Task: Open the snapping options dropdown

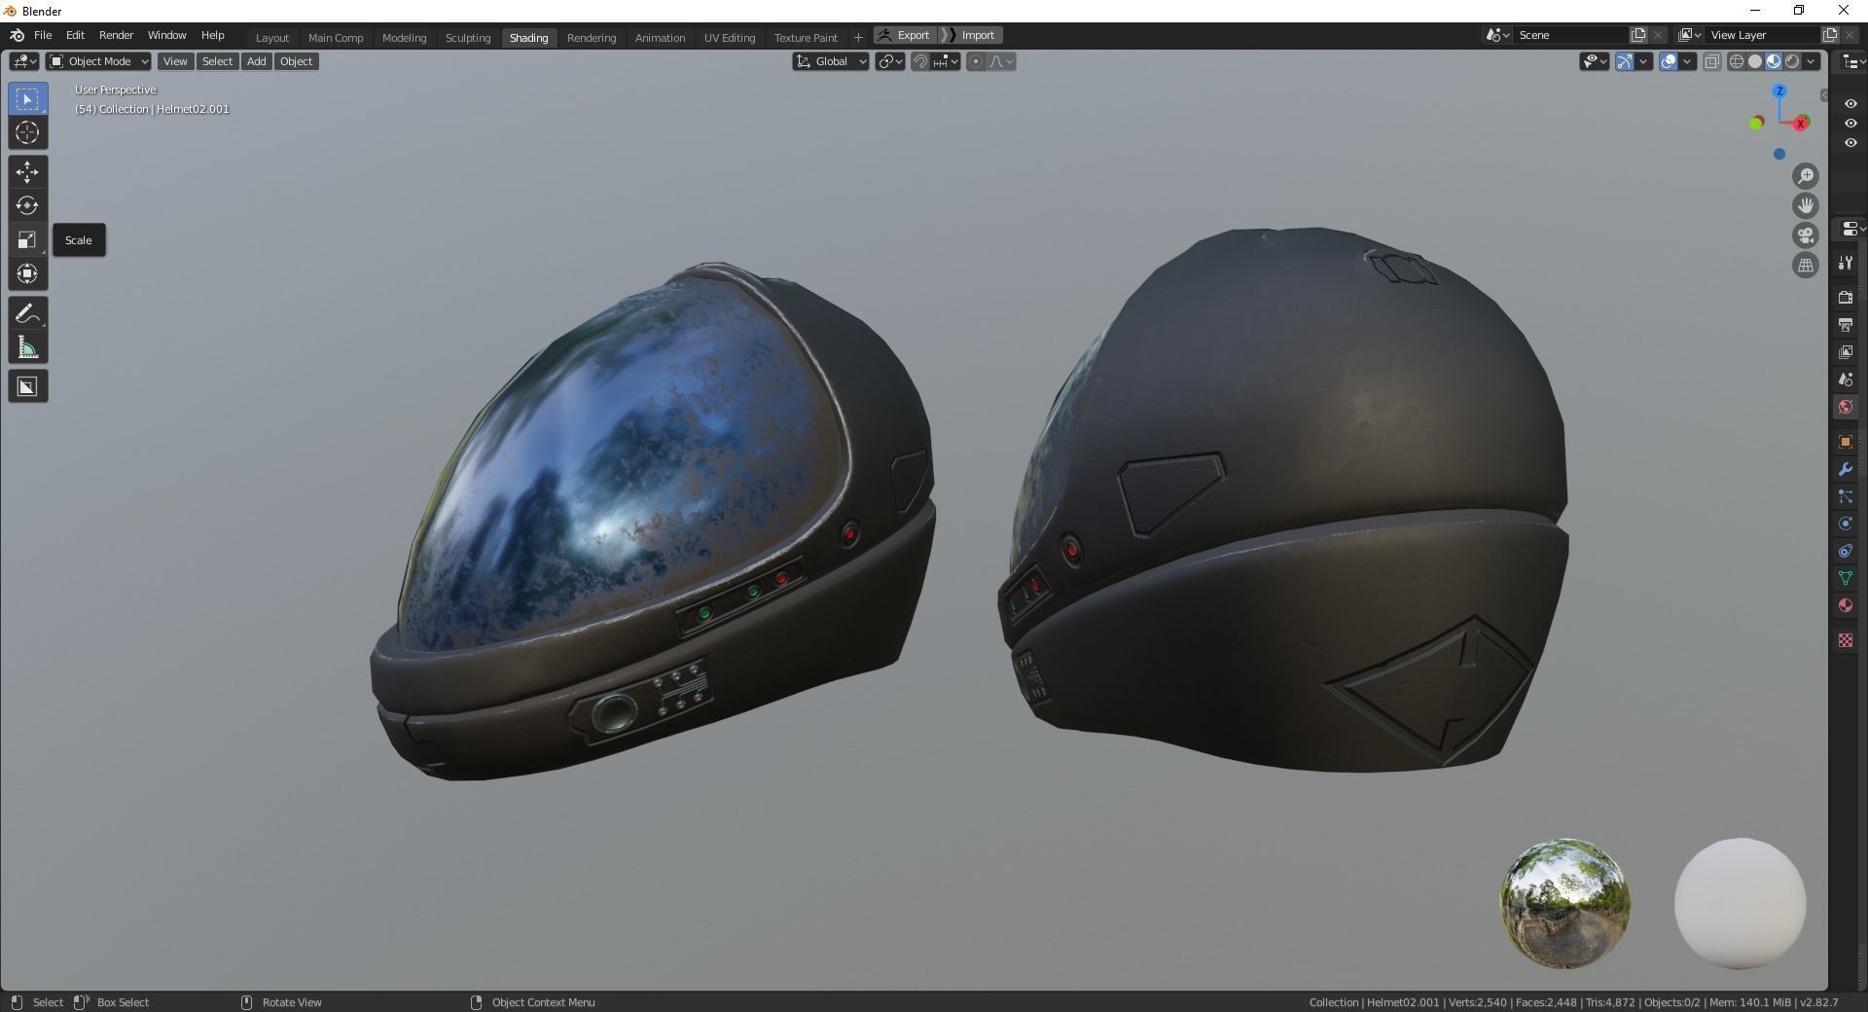Action: pos(947,61)
